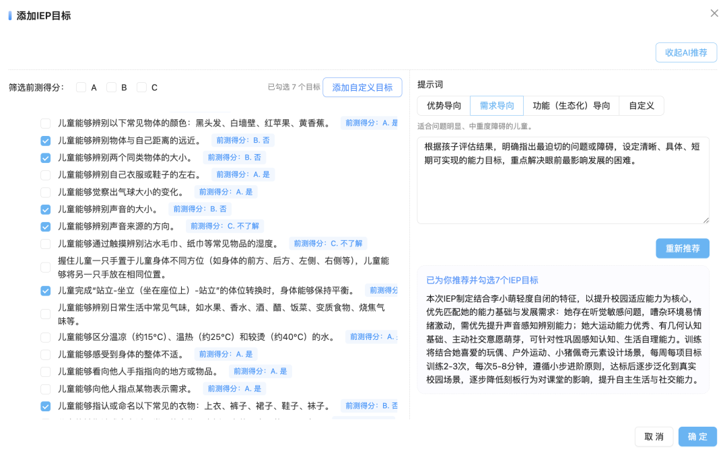Viewport: 727px width, 453px height.
Task: Check 儿童能够觉察出气球大小的变化 goal
Action: (46, 192)
